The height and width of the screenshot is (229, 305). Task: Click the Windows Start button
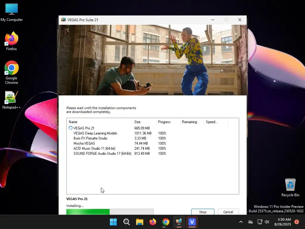coord(113,222)
